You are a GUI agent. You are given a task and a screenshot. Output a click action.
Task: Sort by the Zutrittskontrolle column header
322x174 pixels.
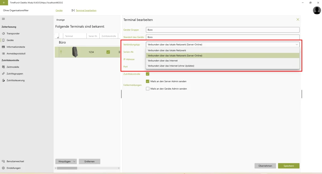tap(108, 36)
